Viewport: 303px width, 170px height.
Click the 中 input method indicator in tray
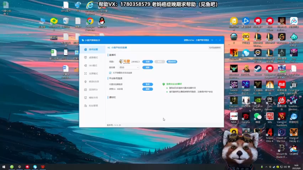[x=289, y=167]
